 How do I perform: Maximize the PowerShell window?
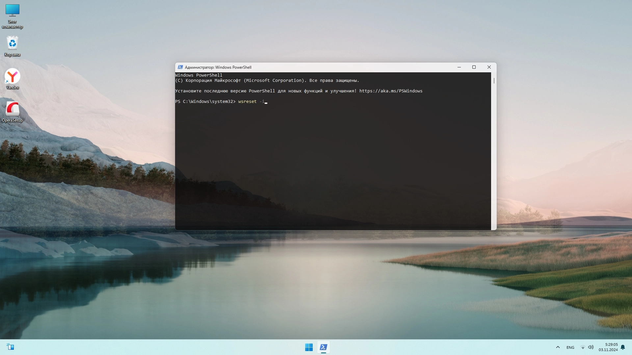[x=474, y=67]
